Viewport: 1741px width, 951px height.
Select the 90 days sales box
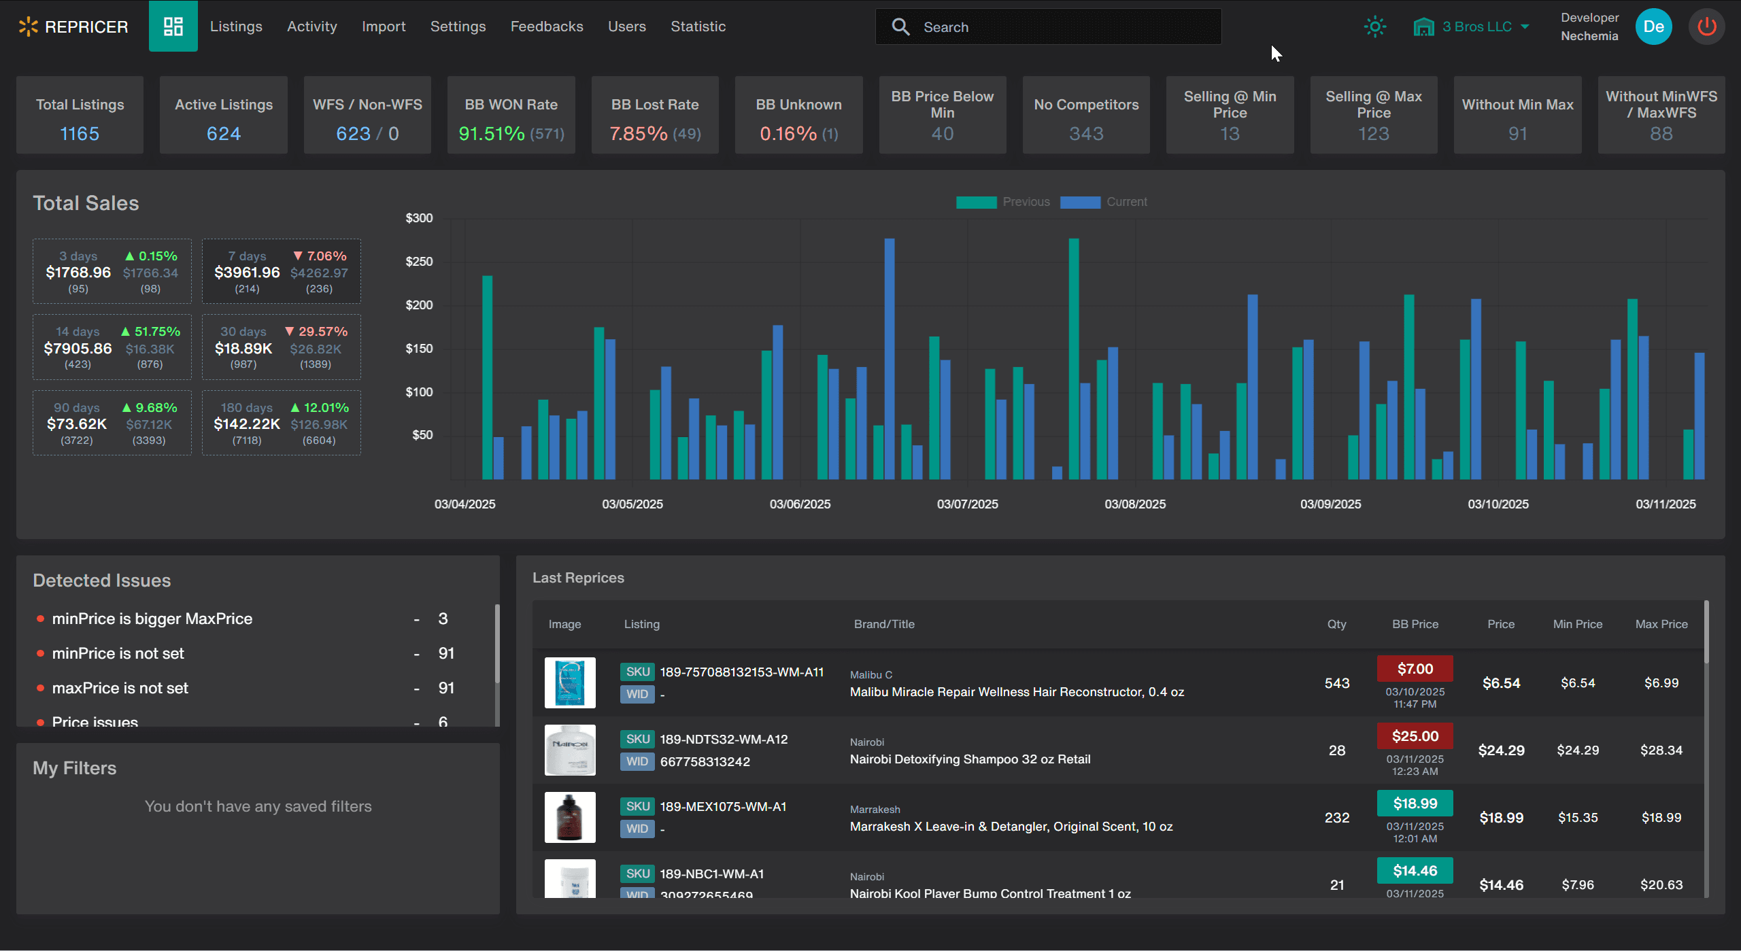[112, 423]
